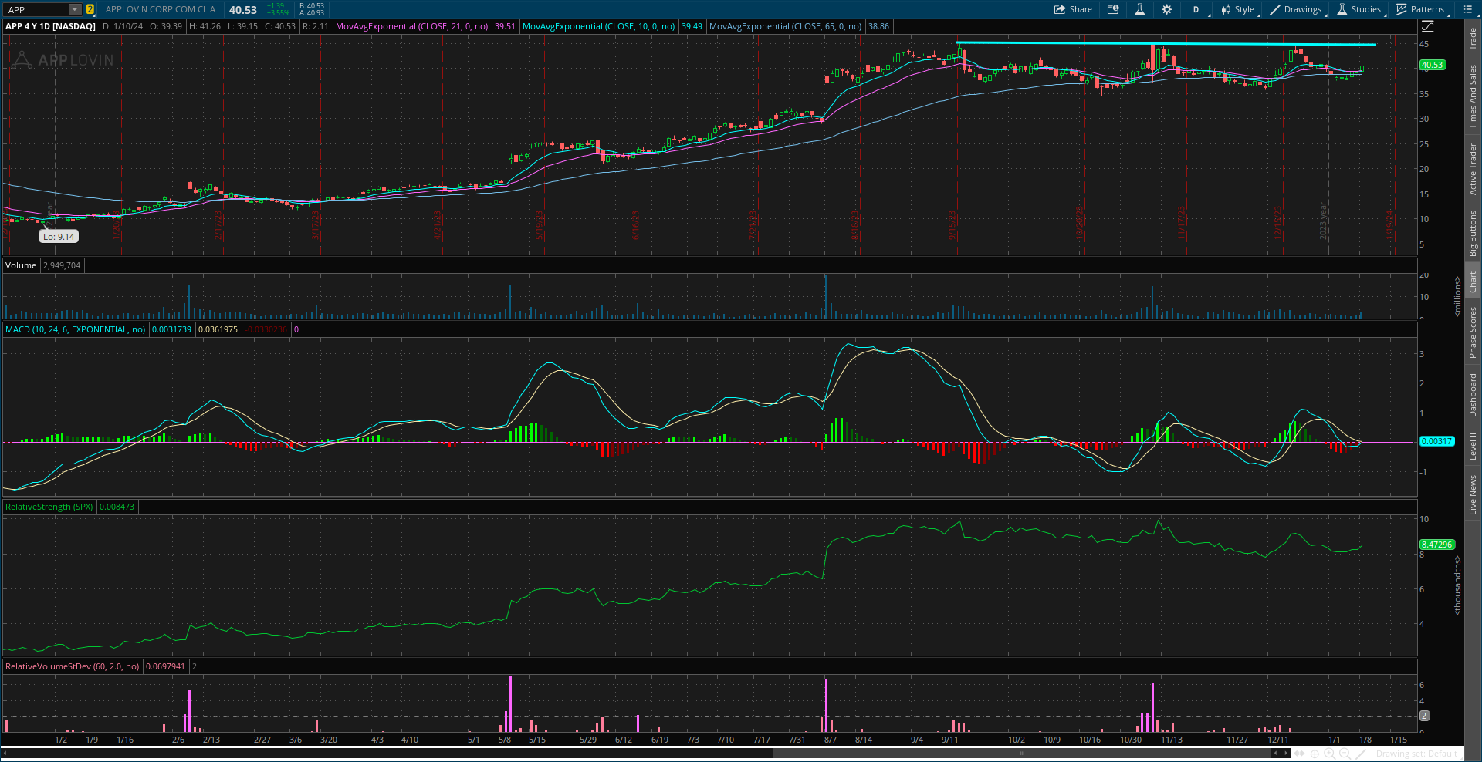Switch to the Trade side tab
1482x762 pixels.
tap(1473, 39)
